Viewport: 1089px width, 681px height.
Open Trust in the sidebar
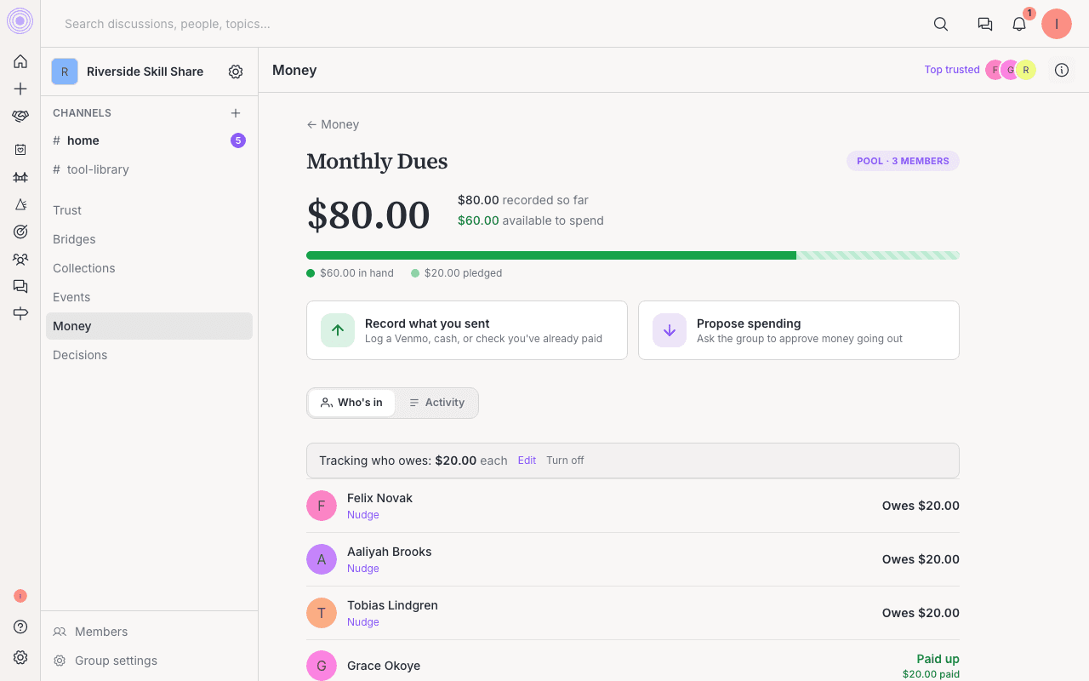(149, 210)
